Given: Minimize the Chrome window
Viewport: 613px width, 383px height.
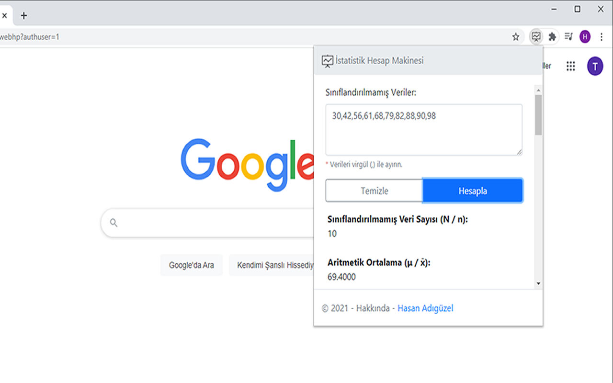Looking at the screenshot, I should click(x=554, y=9).
